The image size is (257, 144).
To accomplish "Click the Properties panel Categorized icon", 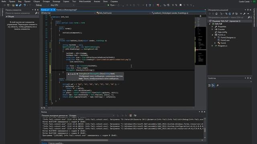I will click(210, 85).
